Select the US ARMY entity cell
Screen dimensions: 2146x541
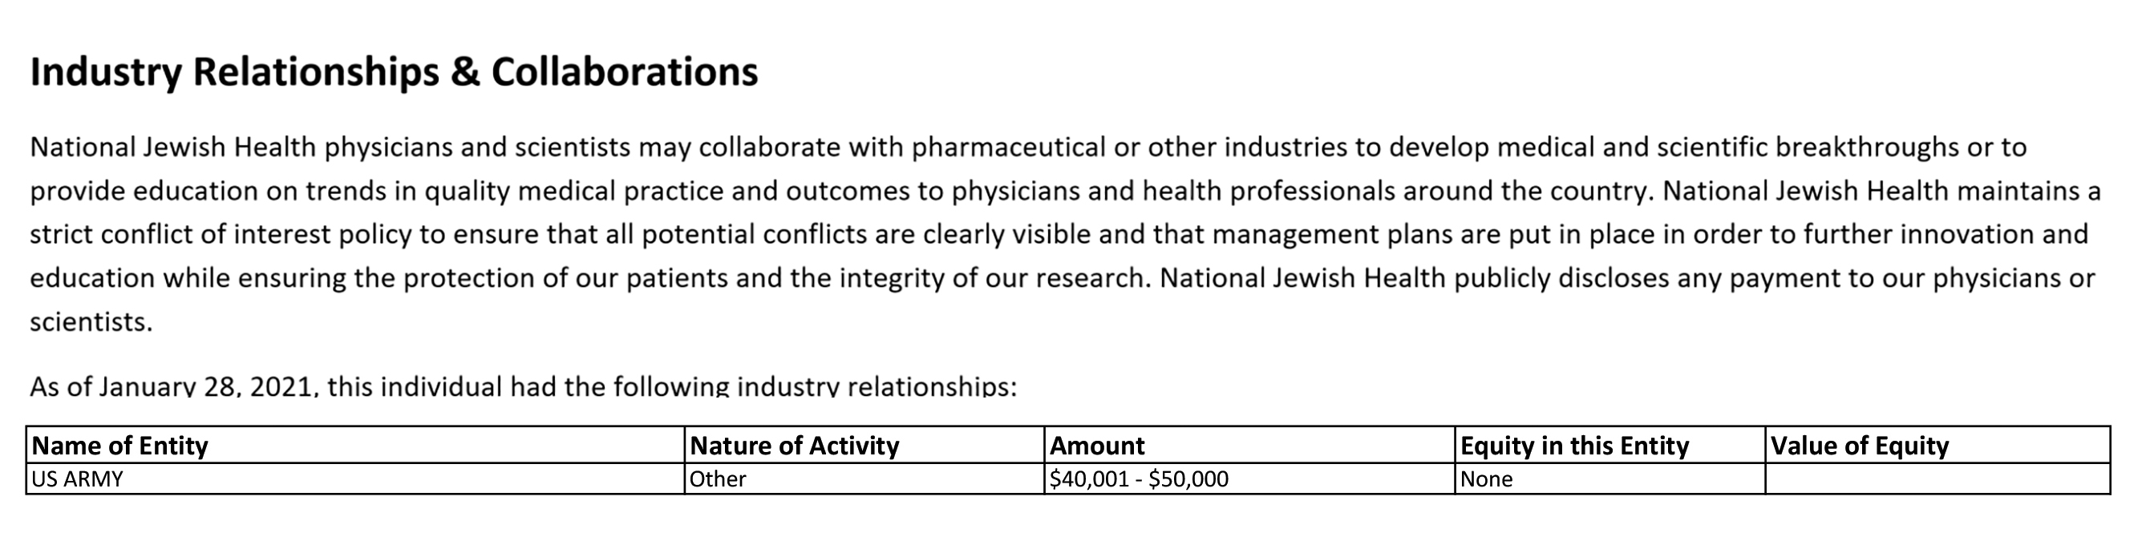tap(355, 478)
